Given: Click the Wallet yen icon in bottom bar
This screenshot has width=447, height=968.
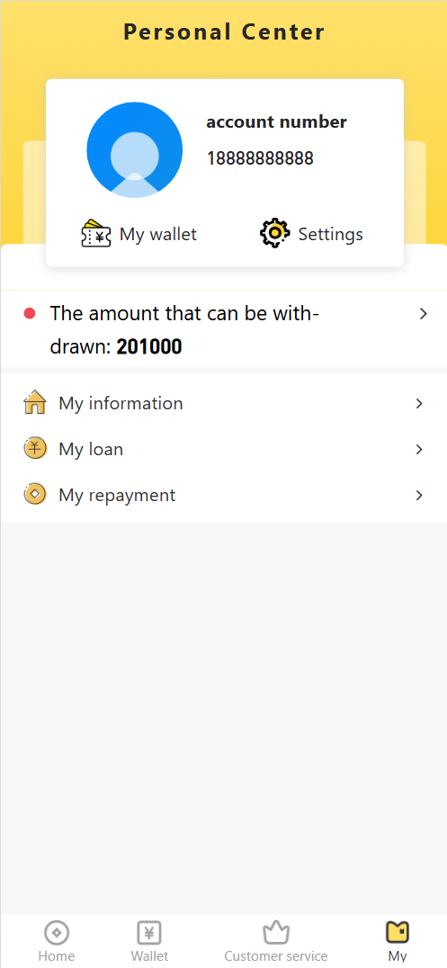Looking at the screenshot, I should (148, 932).
